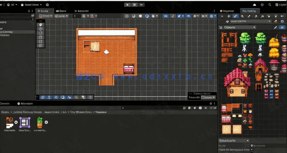This screenshot has height=153, width=287.
Task: Open the Objects palette dropdown
Action: (238, 27)
